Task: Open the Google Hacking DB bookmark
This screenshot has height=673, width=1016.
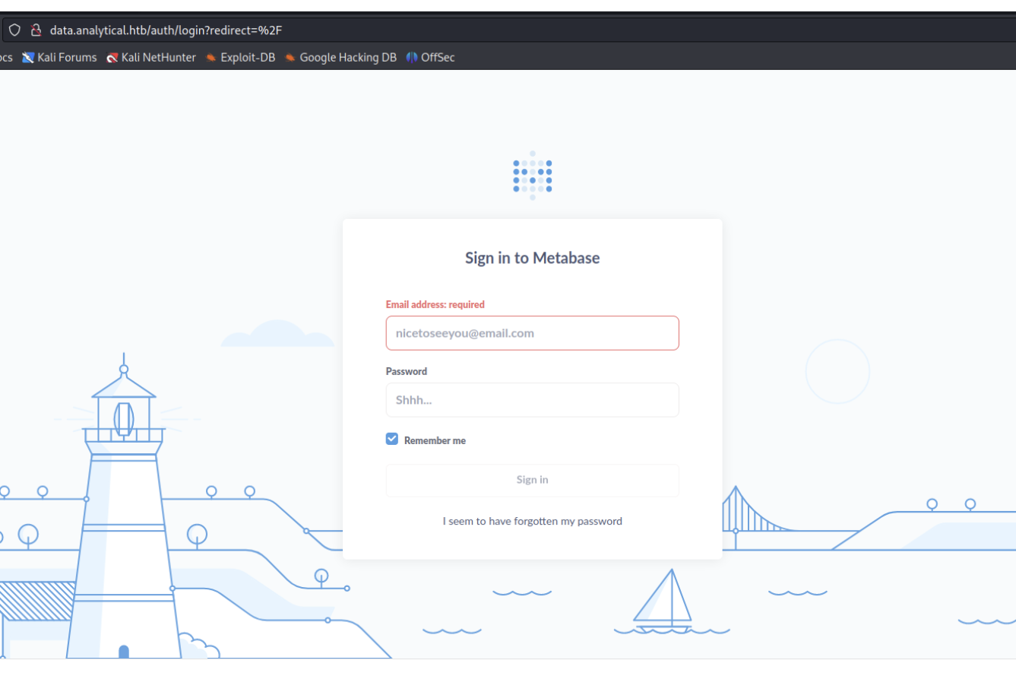Action: tap(341, 57)
